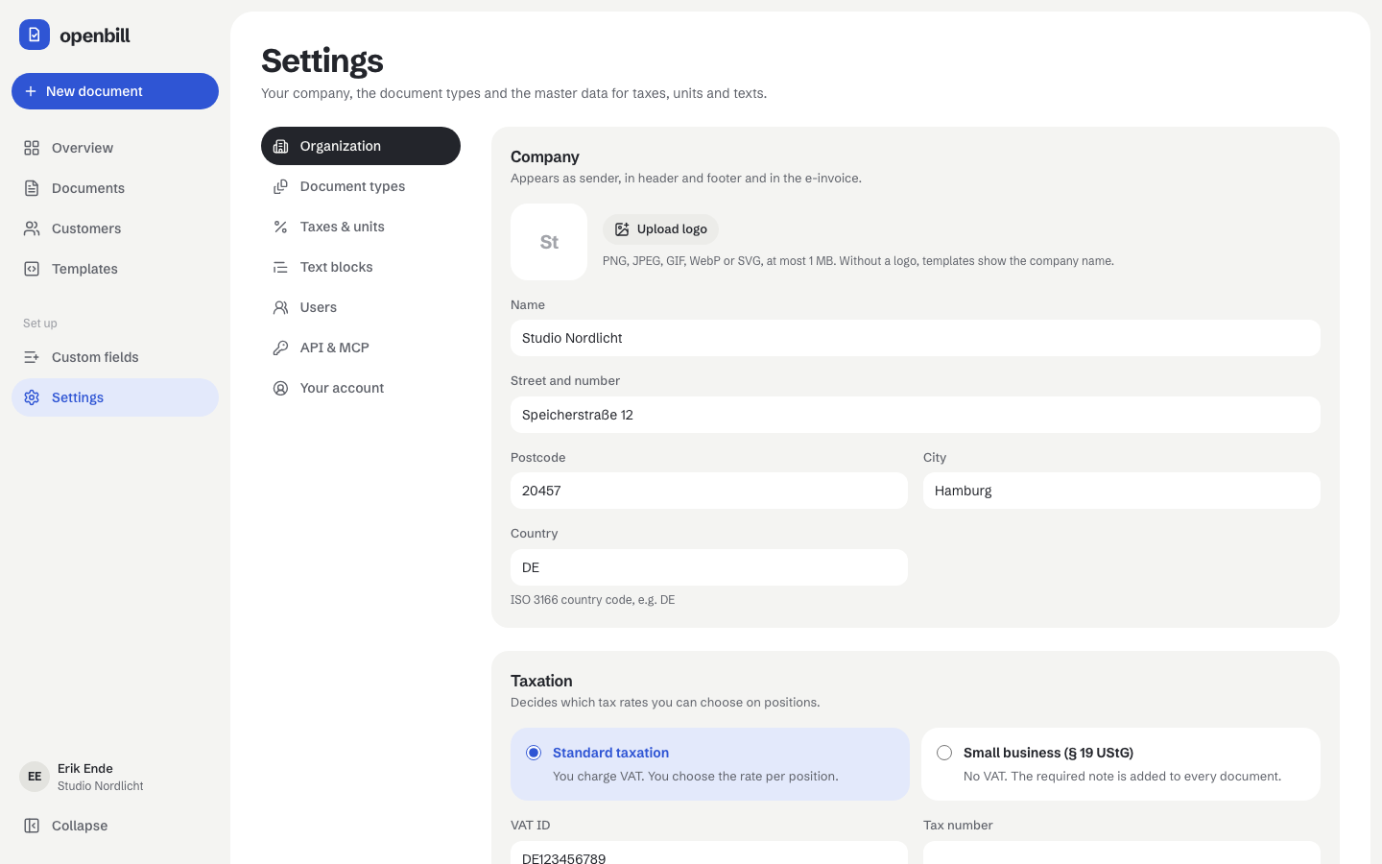Click the Country field showing DE

709,567
